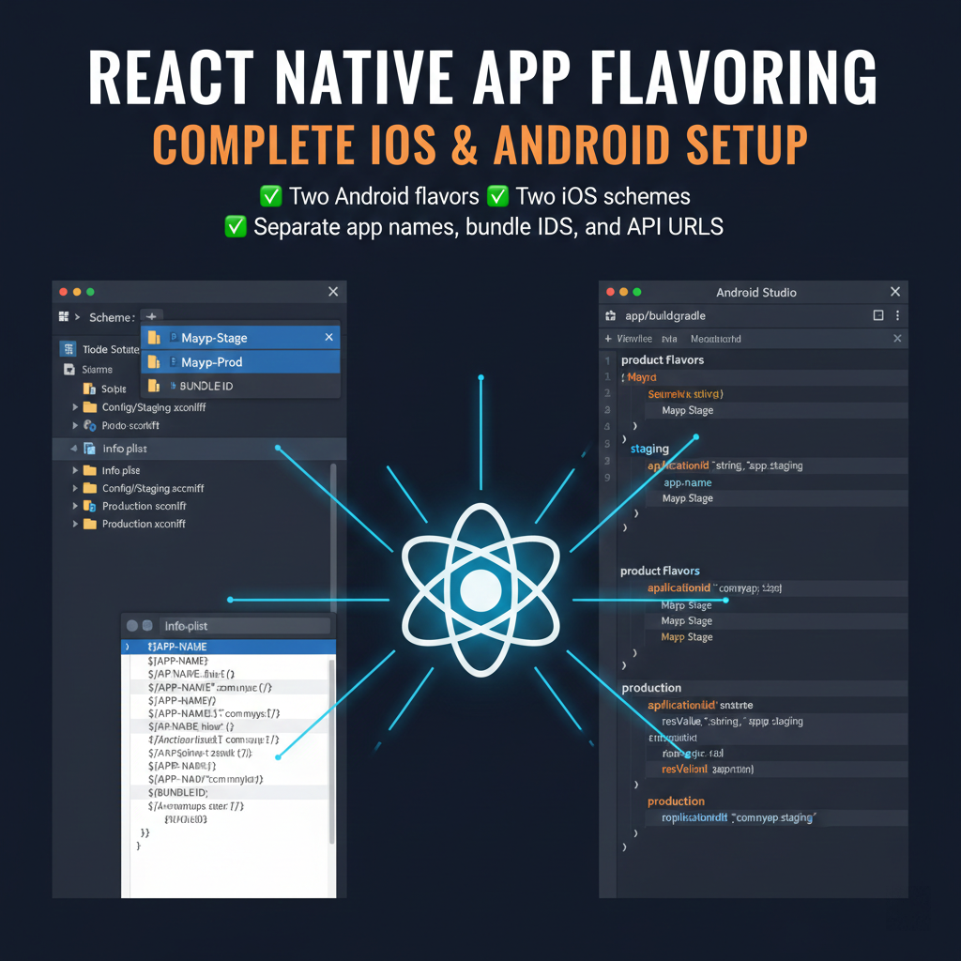Viewport: 961px width, 961px height.
Task: Click the app/buildgradle file icon
Action: pyautogui.click(x=610, y=315)
